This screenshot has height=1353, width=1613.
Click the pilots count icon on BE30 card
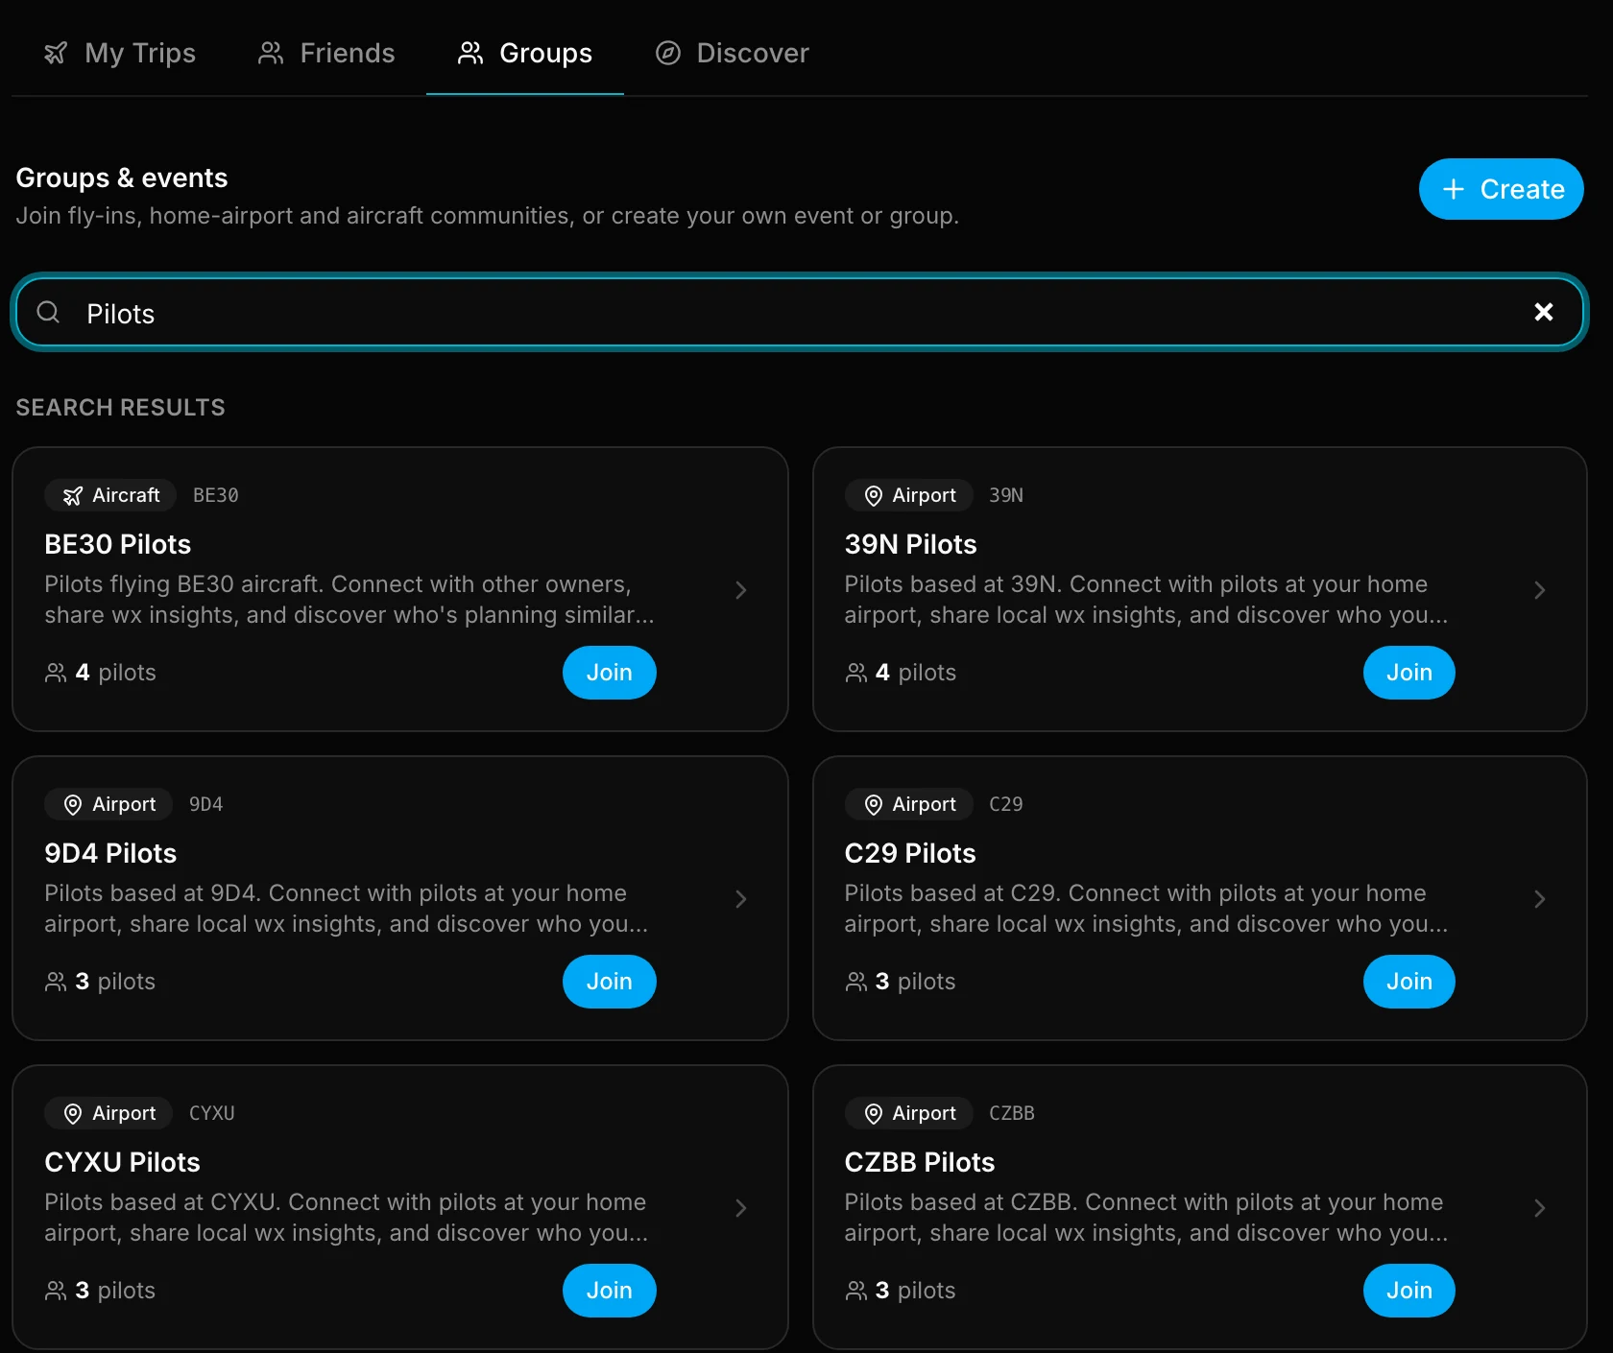click(x=56, y=673)
